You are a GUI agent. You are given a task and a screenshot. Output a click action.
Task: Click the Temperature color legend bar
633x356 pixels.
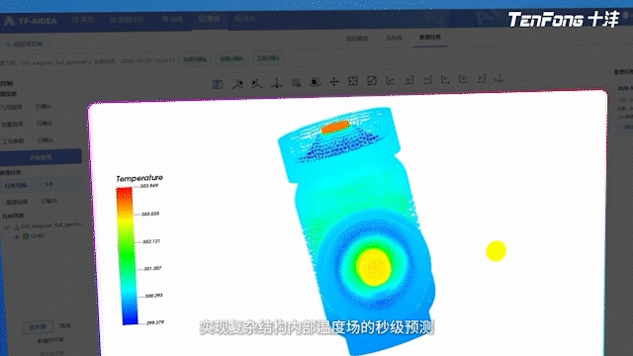pos(128,255)
